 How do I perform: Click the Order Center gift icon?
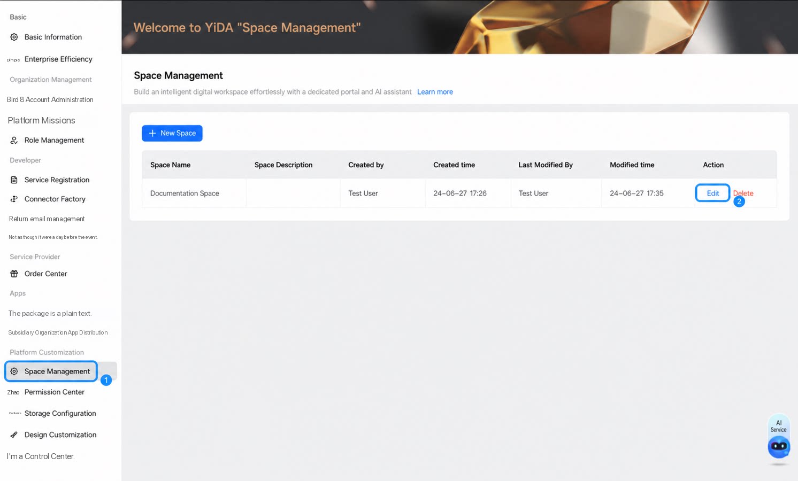tap(14, 274)
